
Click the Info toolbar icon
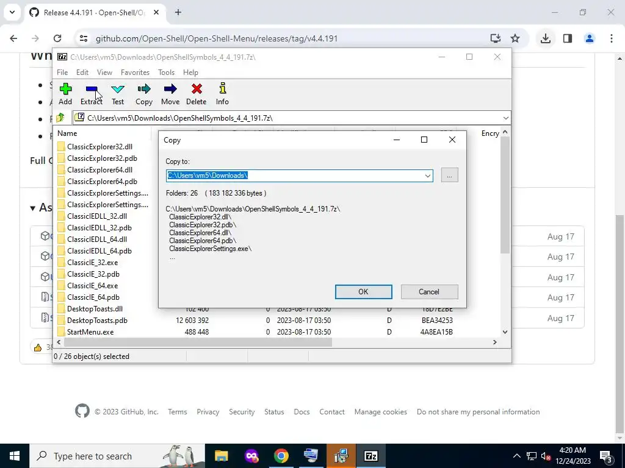222,94
